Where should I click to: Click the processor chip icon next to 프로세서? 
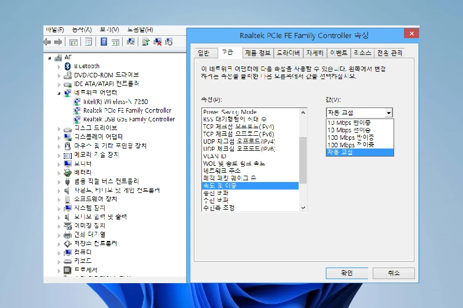tap(68, 270)
